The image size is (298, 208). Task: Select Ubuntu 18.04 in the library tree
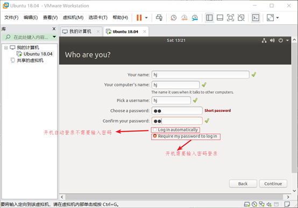38,54
